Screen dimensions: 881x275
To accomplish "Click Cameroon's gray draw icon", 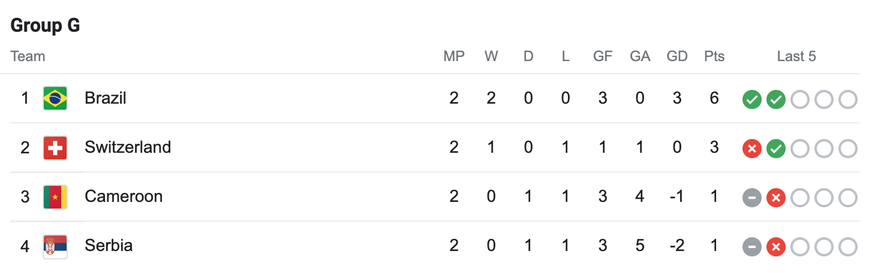I will pyautogui.click(x=751, y=198).
